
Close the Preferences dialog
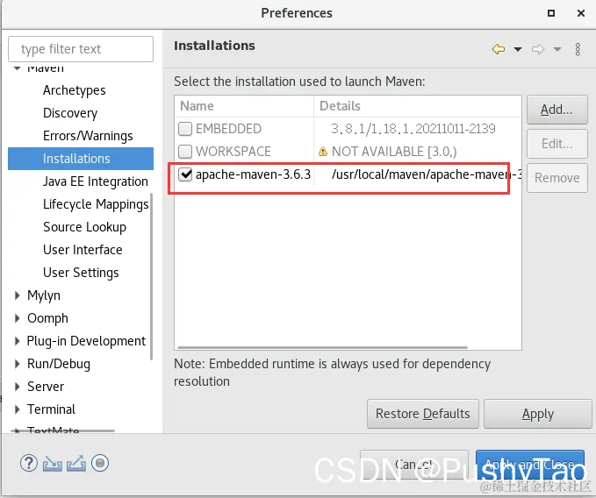coord(581,13)
